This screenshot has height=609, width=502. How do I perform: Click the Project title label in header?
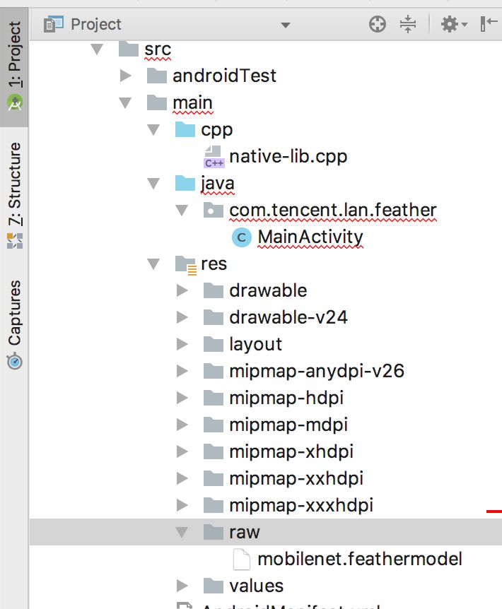96,24
